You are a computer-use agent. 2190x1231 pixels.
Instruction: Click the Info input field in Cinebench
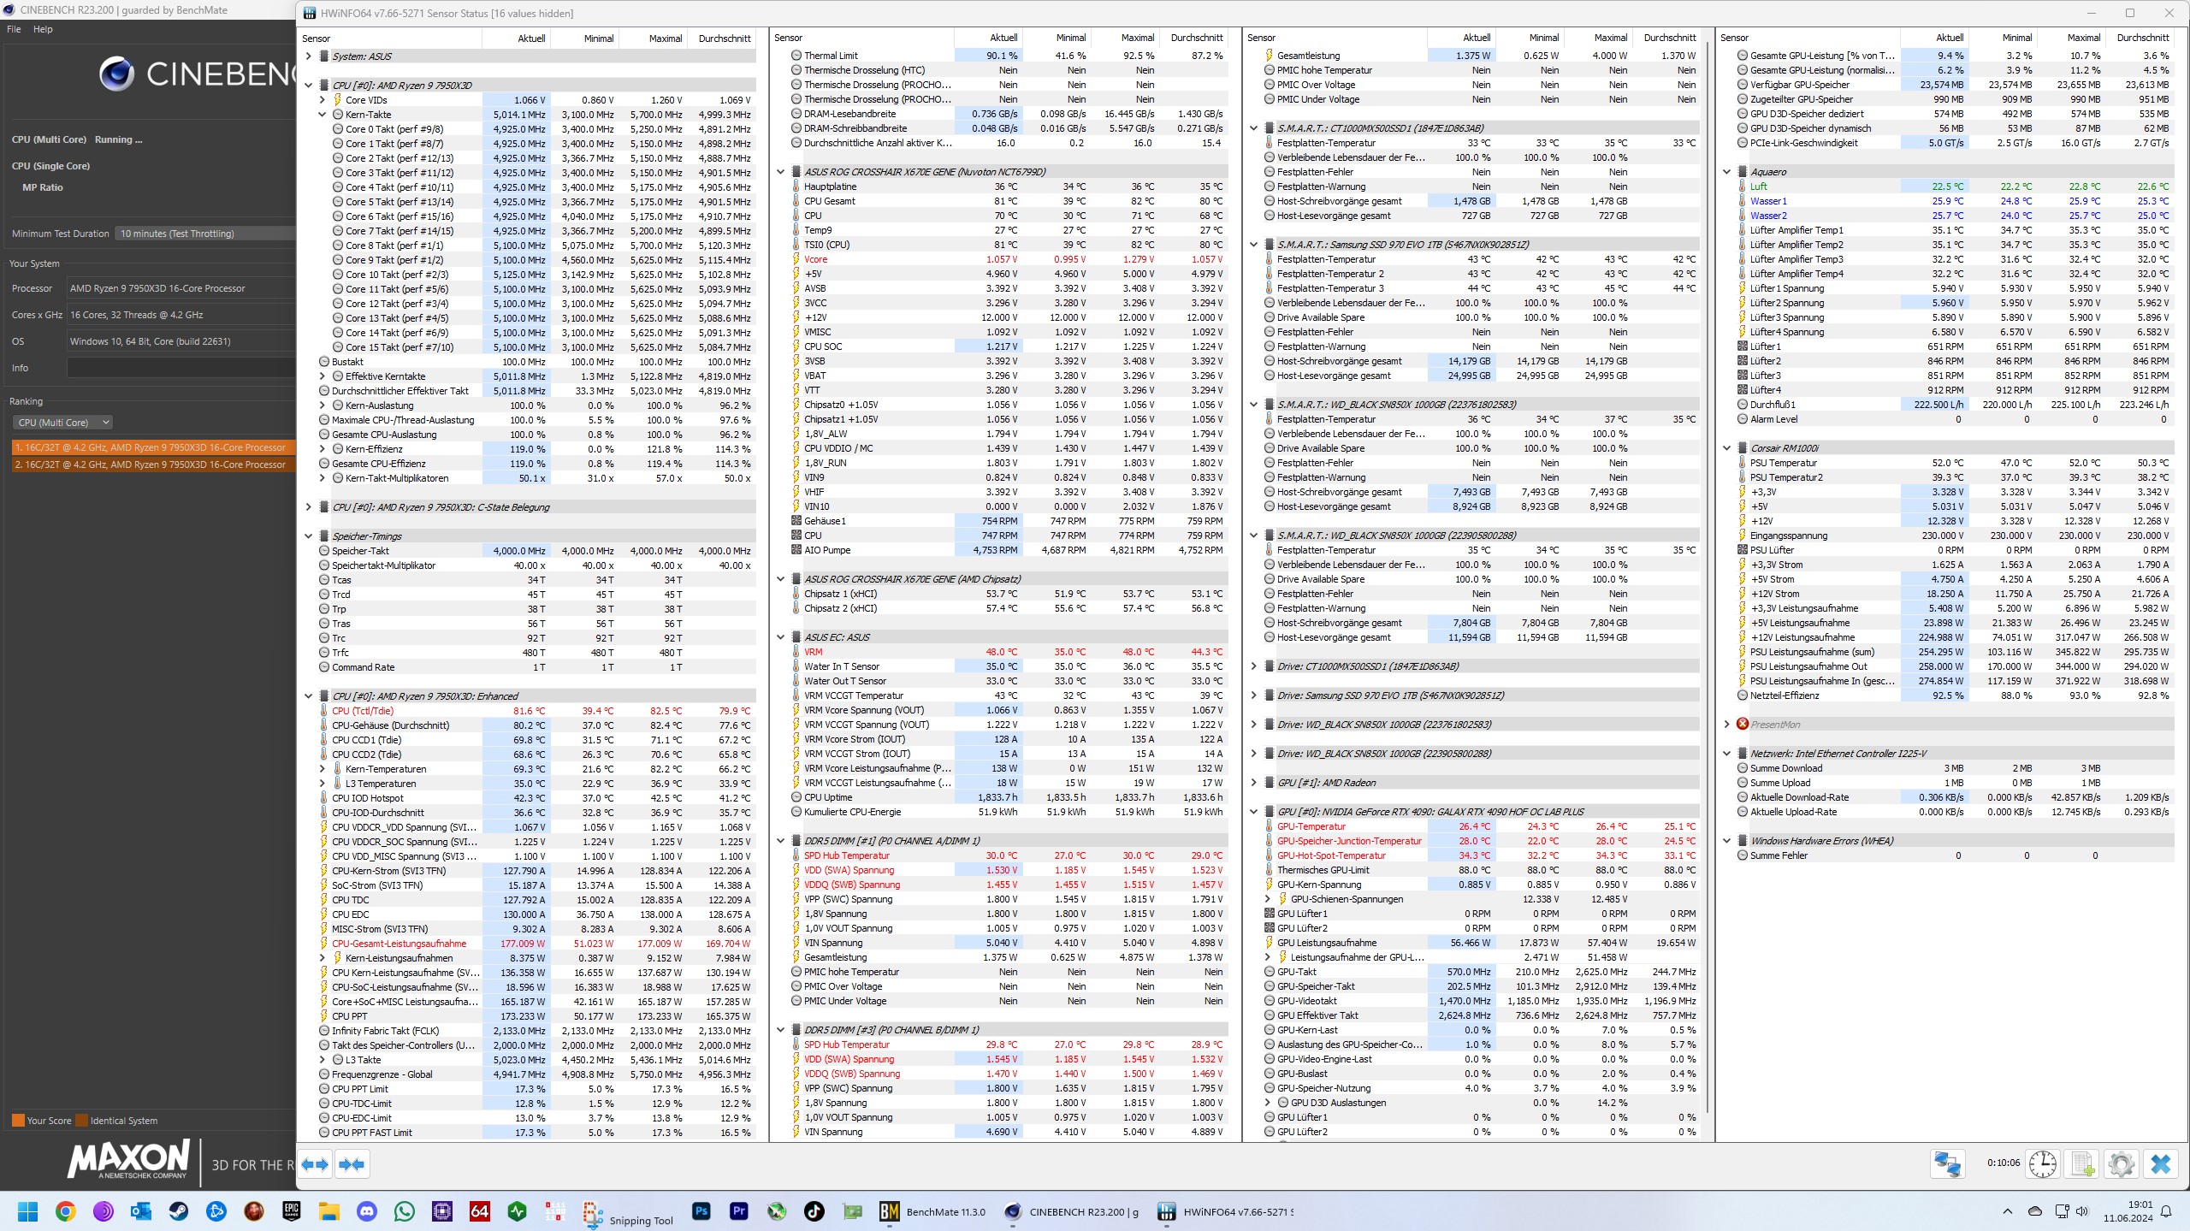(x=181, y=368)
